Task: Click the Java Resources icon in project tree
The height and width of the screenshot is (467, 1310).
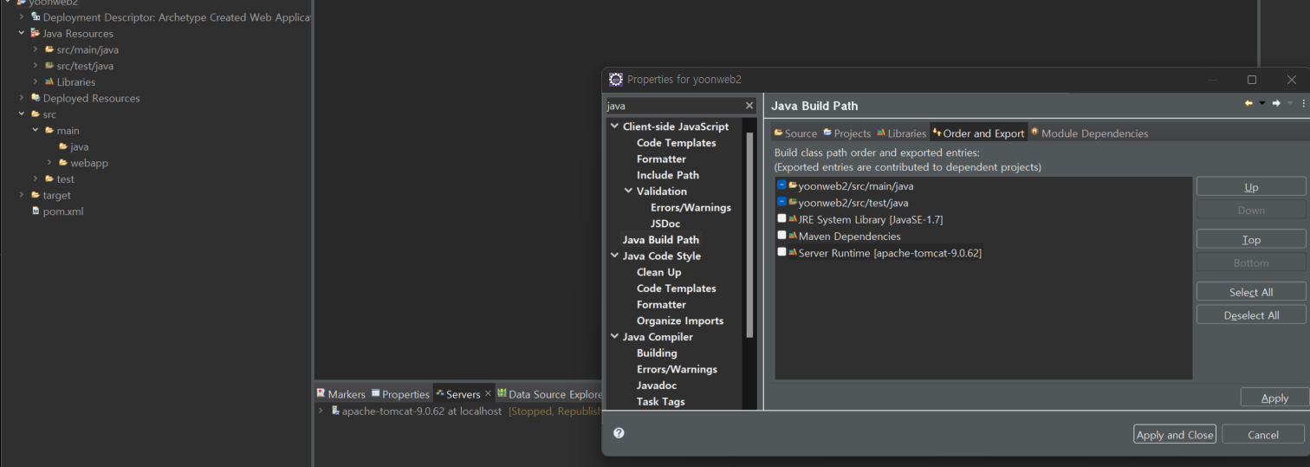Action: point(36,33)
